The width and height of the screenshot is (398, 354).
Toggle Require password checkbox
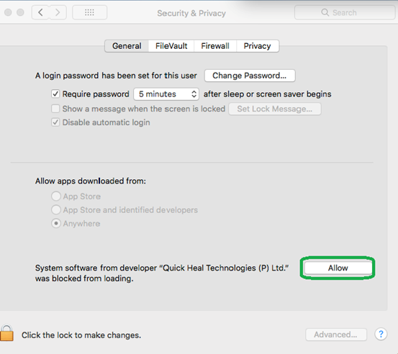pyautogui.click(x=55, y=94)
